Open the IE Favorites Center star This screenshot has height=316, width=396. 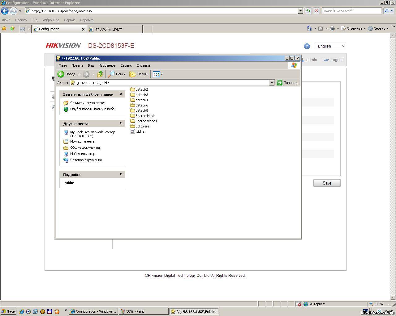[4, 28]
